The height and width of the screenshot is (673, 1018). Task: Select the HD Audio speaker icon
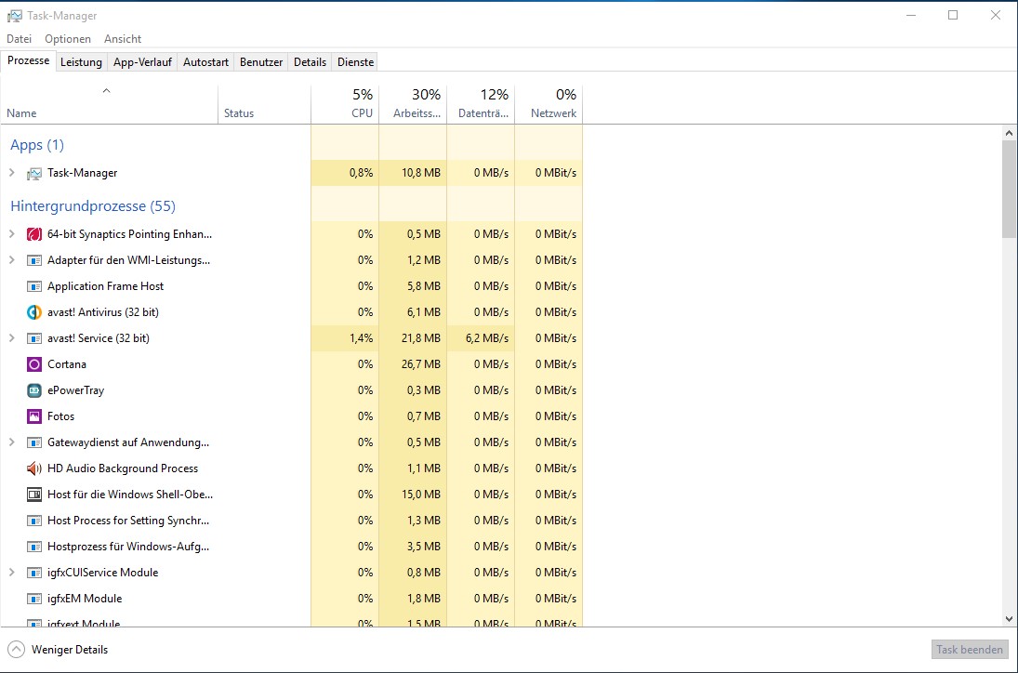(34, 468)
